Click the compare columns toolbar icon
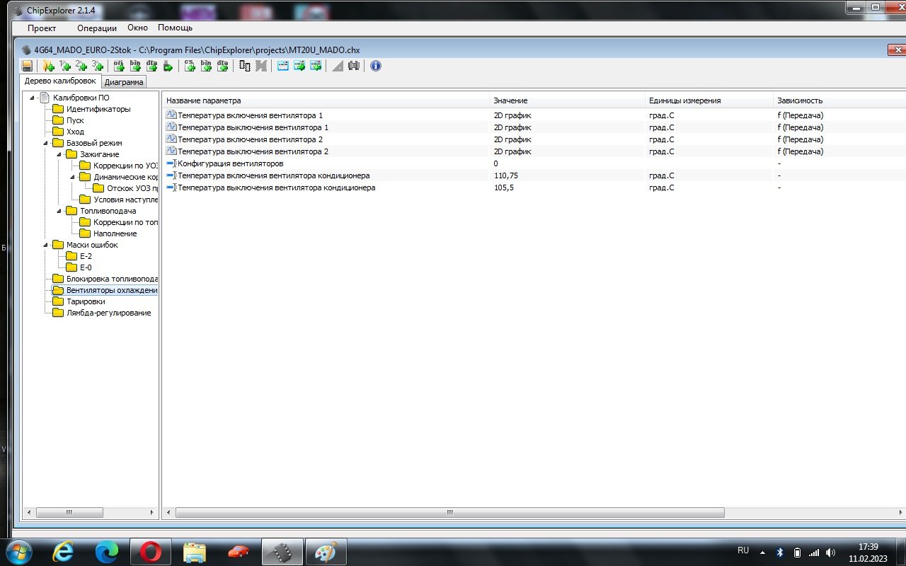Image resolution: width=906 pixels, height=566 pixels. pos(245,66)
